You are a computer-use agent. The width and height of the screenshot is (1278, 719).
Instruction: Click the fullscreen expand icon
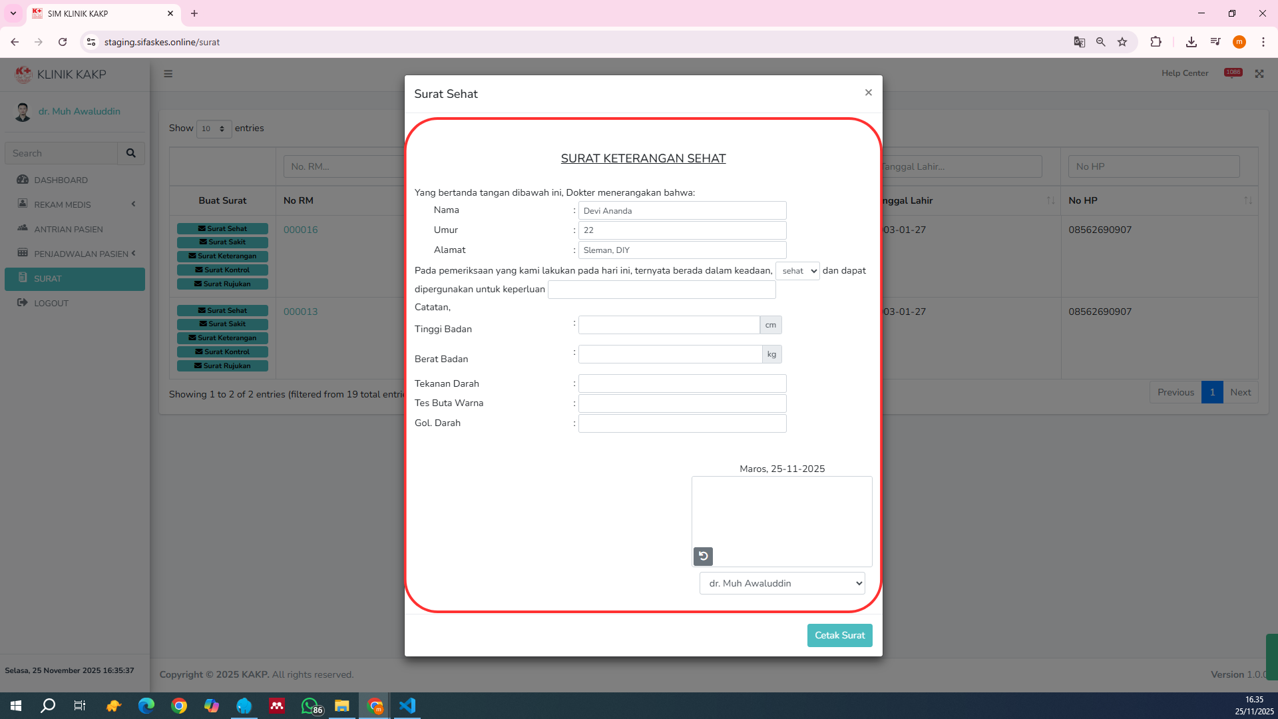coord(1259,74)
